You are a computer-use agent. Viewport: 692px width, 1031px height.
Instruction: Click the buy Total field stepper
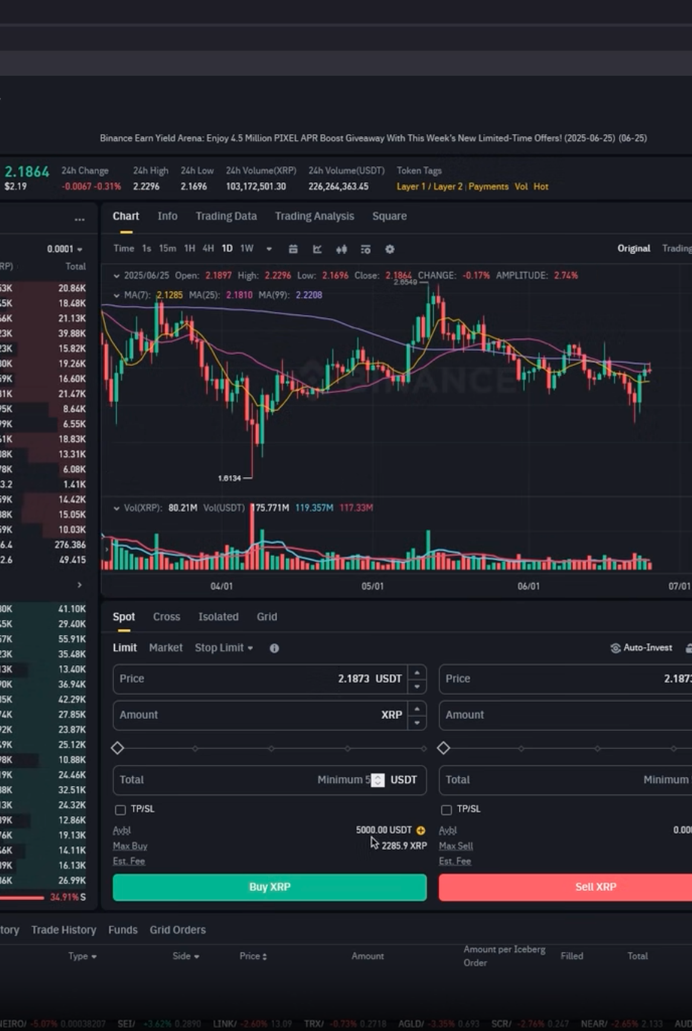pyautogui.click(x=377, y=780)
